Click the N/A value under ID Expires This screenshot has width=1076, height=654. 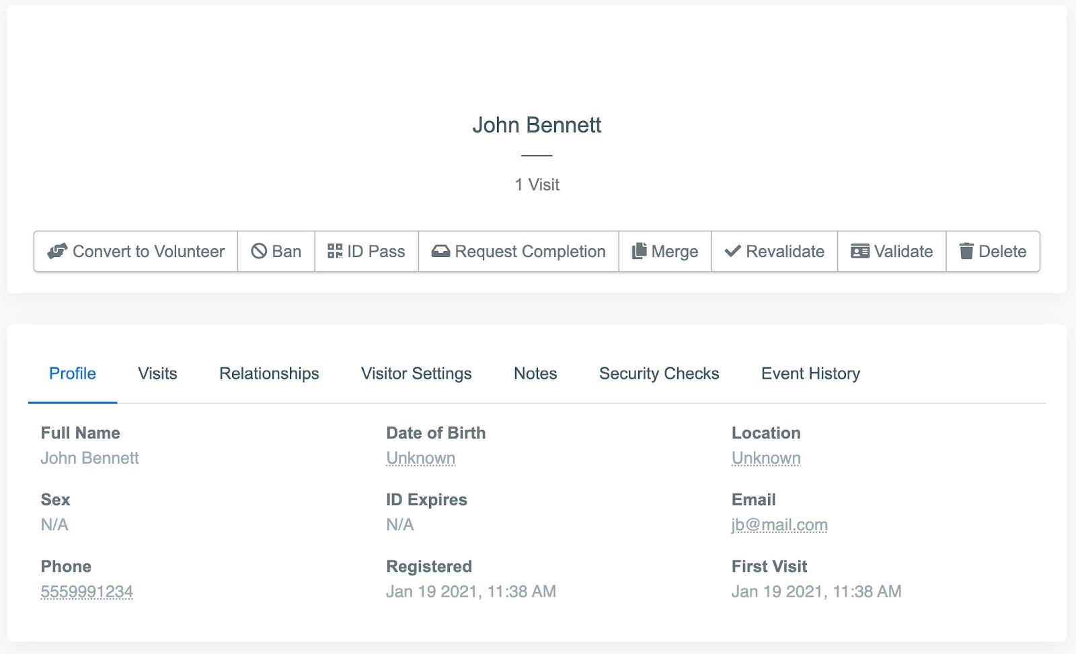(400, 525)
